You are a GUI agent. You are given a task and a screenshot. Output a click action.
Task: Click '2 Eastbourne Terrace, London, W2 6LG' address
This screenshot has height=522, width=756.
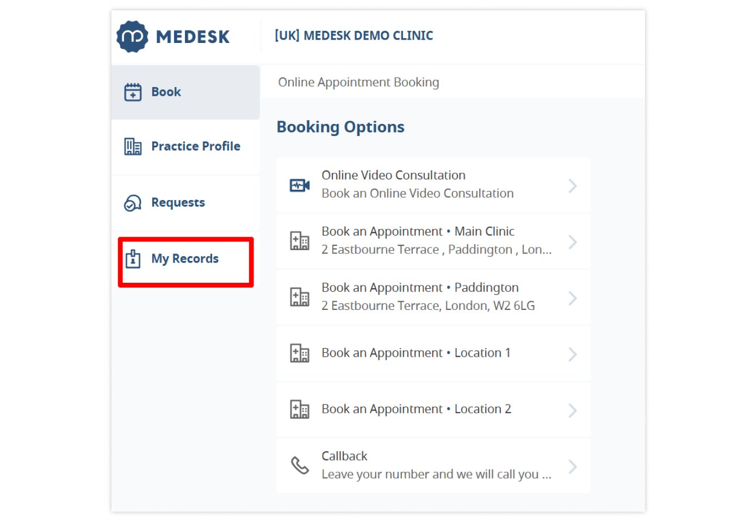[x=428, y=306]
